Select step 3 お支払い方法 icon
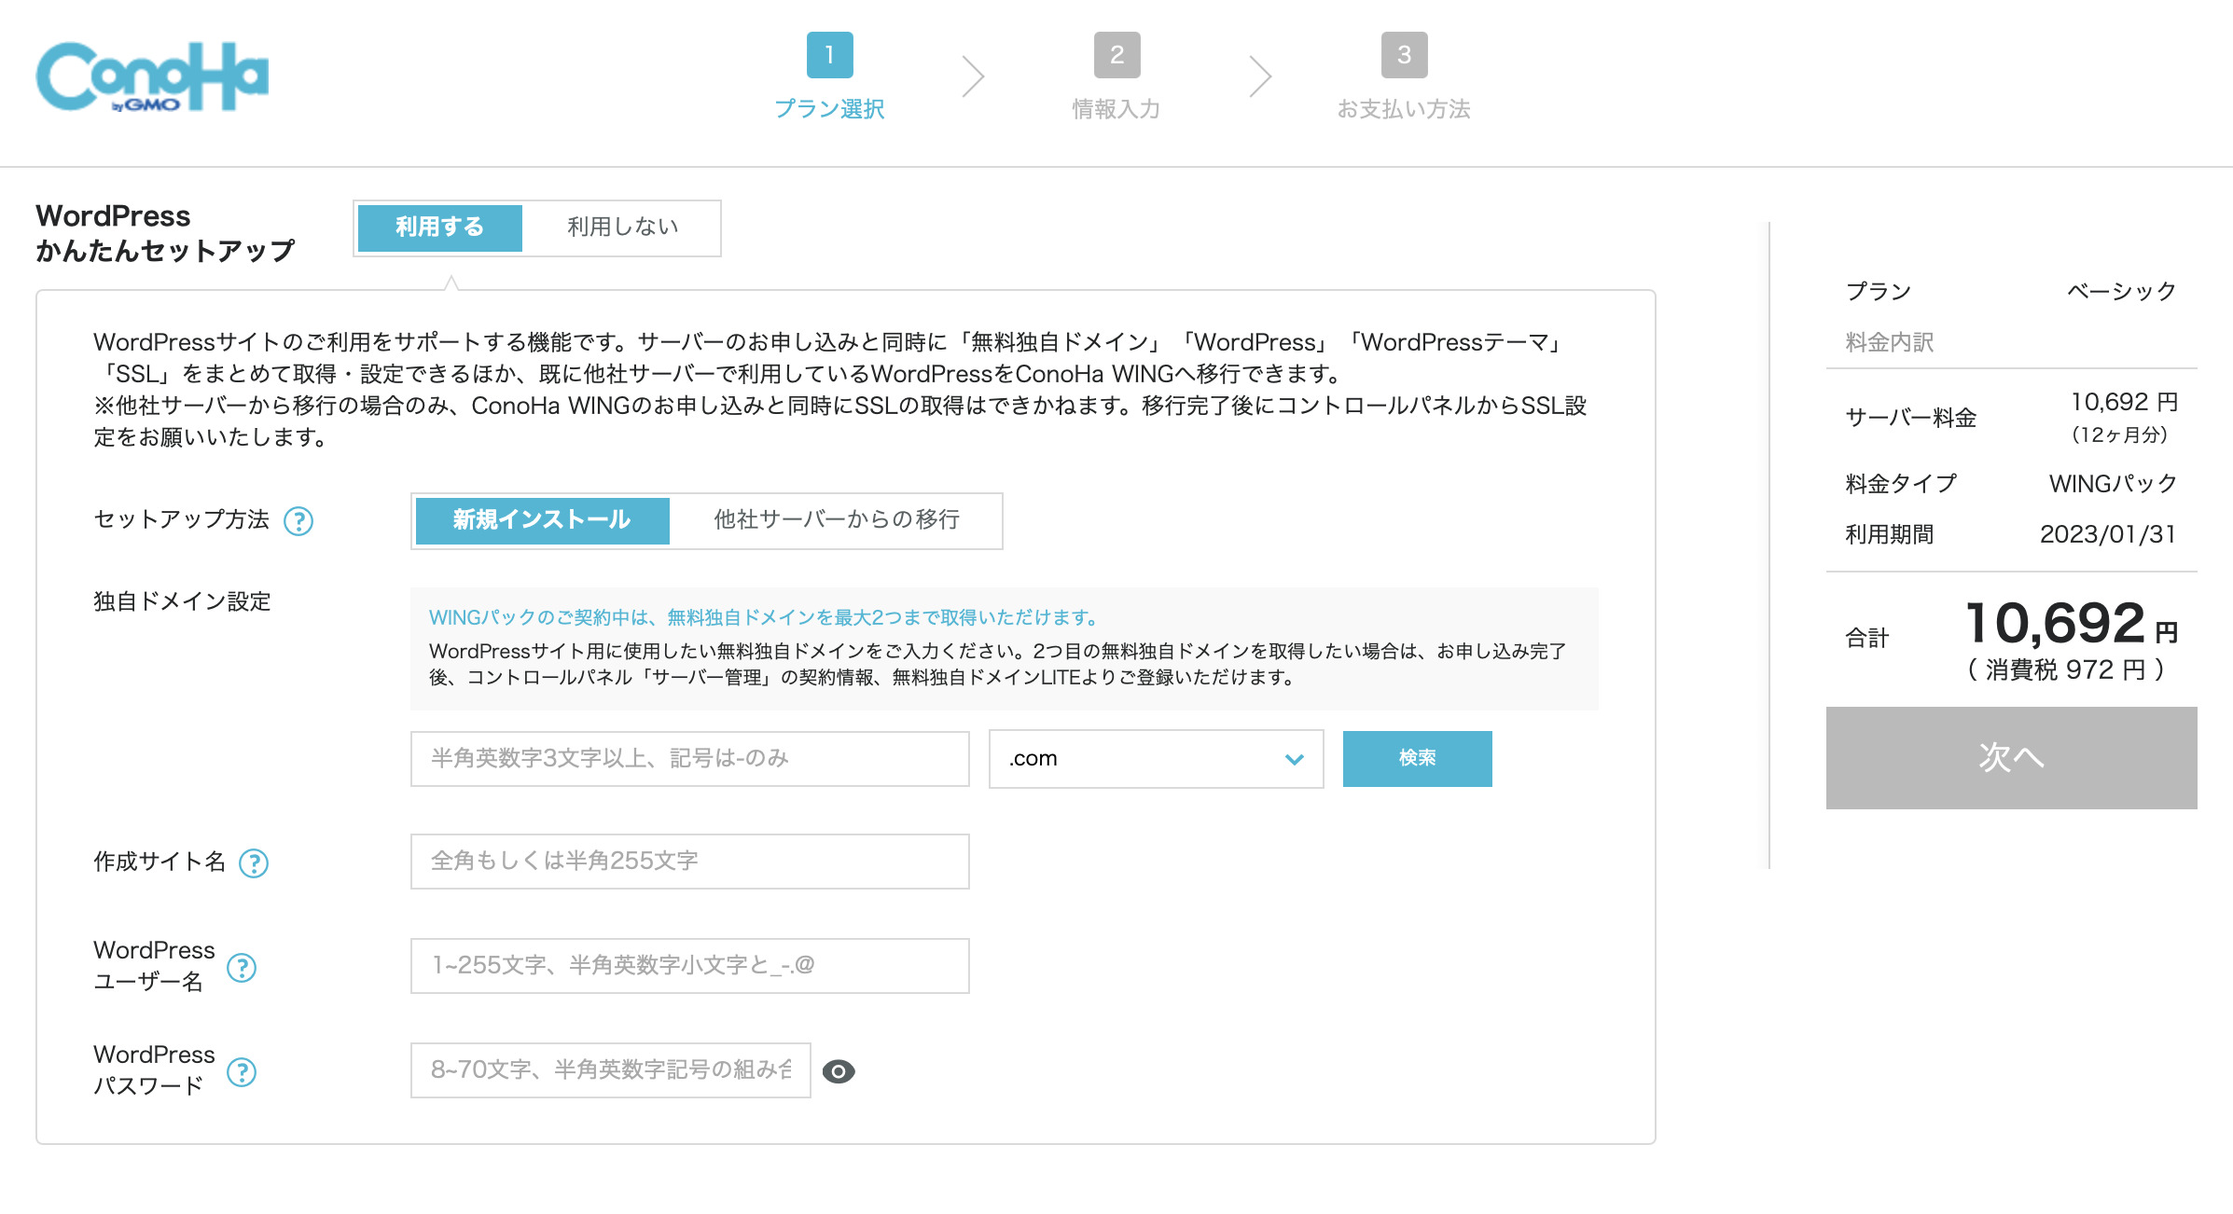Viewport: 2233px width, 1214px height. 1404,55
